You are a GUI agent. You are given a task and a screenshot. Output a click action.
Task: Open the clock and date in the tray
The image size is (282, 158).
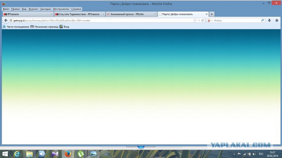pos(272,154)
